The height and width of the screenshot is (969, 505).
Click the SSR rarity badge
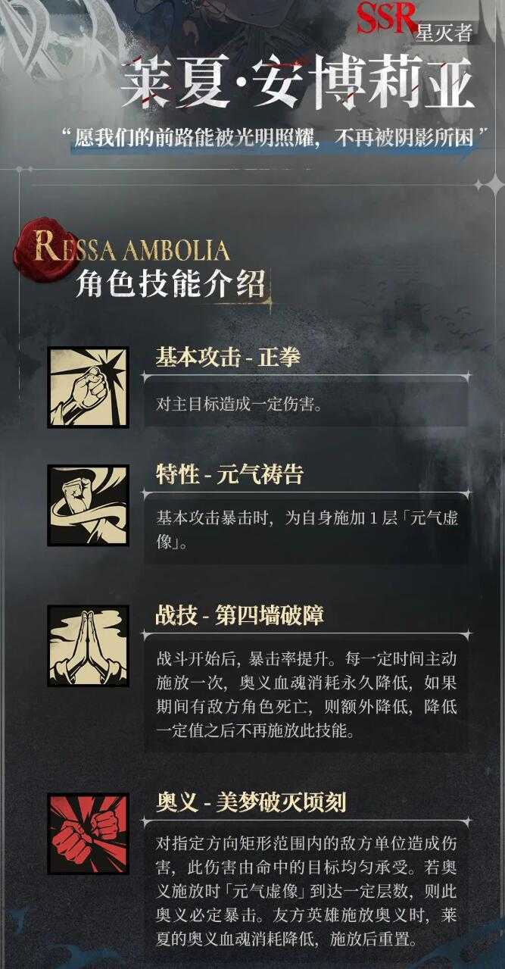pos(387,18)
